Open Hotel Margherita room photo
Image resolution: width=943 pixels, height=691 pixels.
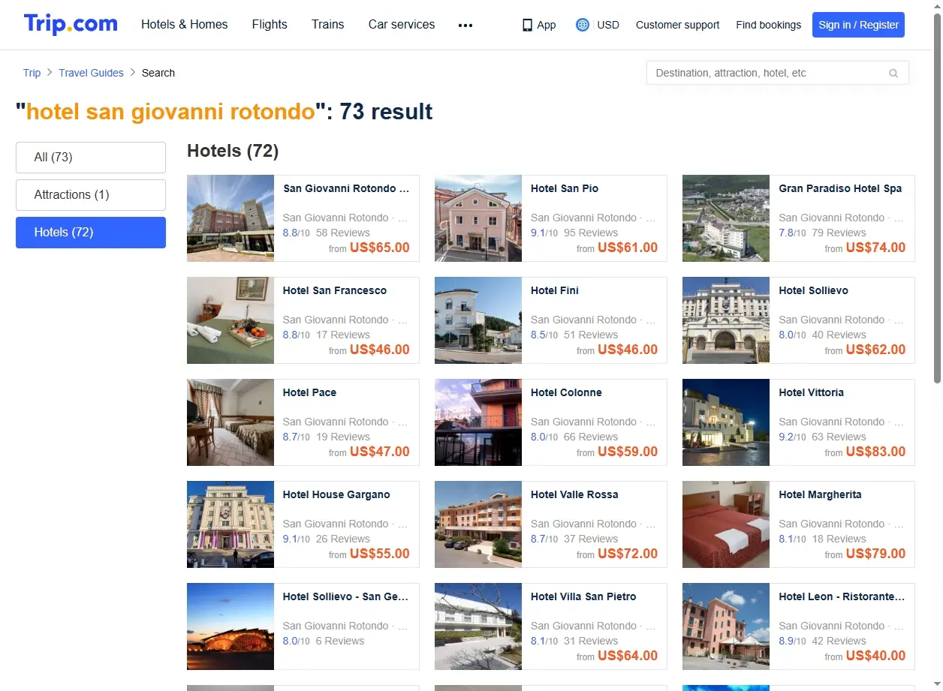click(726, 524)
